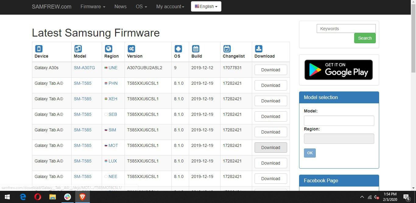
Task: Click the SAMFREW.com home link
Action: [51, 6]
